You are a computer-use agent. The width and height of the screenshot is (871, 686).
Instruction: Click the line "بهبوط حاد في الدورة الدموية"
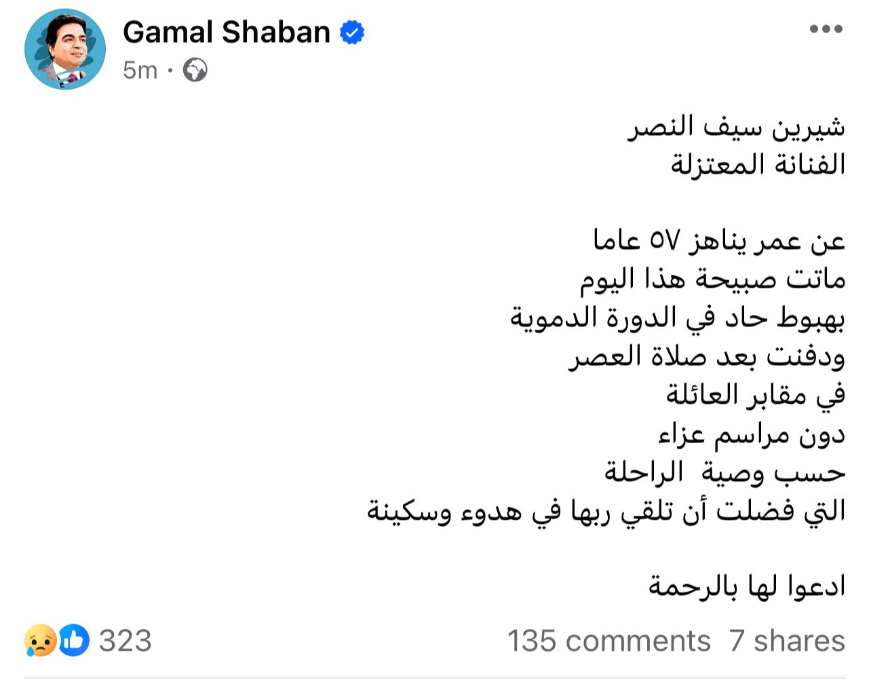(678, 318)
